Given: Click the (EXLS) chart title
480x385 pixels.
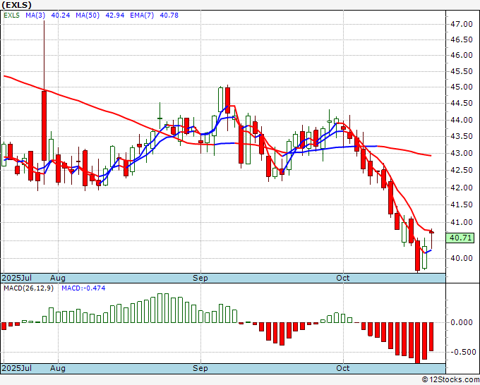Looking at the screenshot, I should (x=16, y=5).
